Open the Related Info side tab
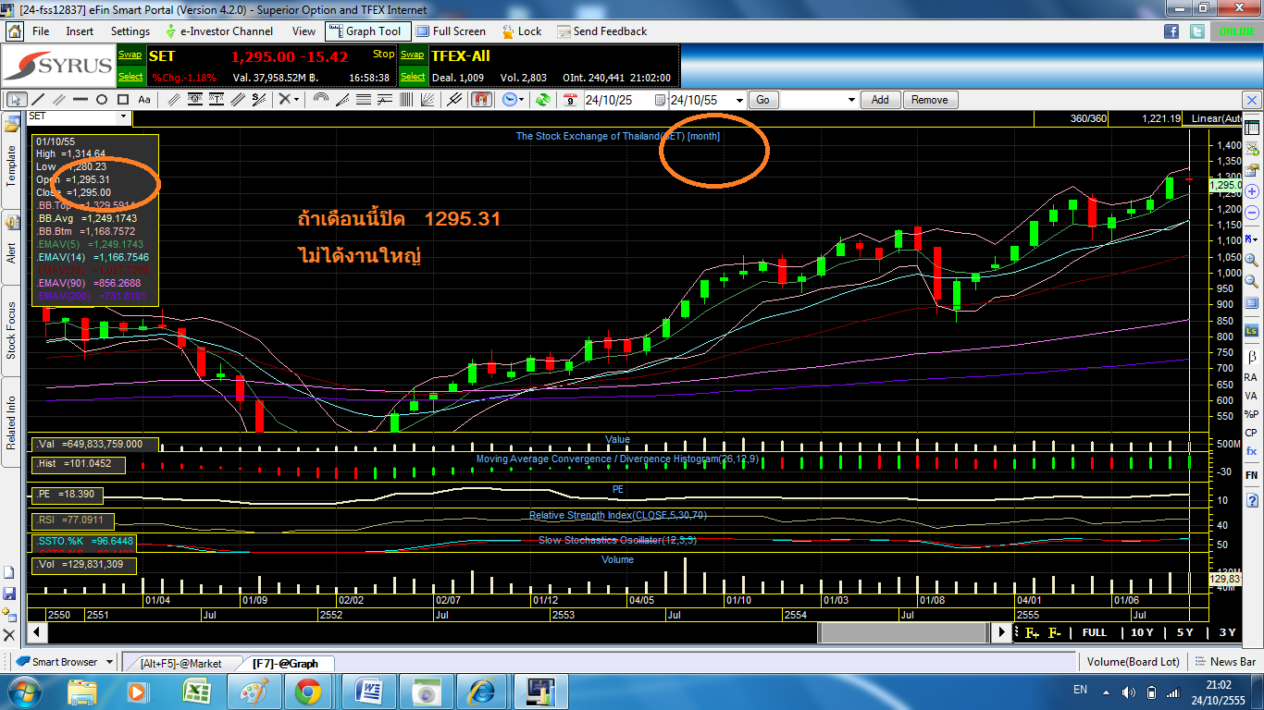The width and height of the screenshot is (1264, 710). point(12,422)
